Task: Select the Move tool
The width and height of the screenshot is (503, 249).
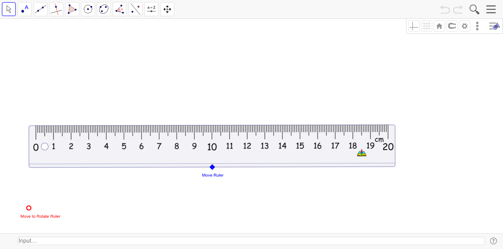Action: pyautogui.click(x=9, y=9)
